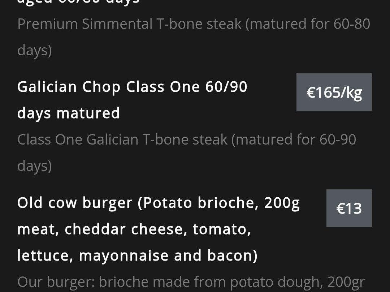This screenshot has height=292, width=390.
Task: Open the Old cow burger item
Action: coord(158,203)
